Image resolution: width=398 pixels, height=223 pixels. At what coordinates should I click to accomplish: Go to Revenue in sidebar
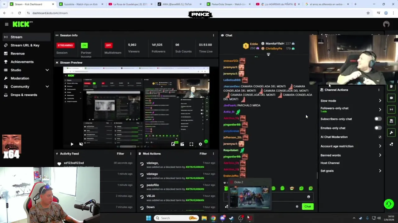tap(26, 54)
